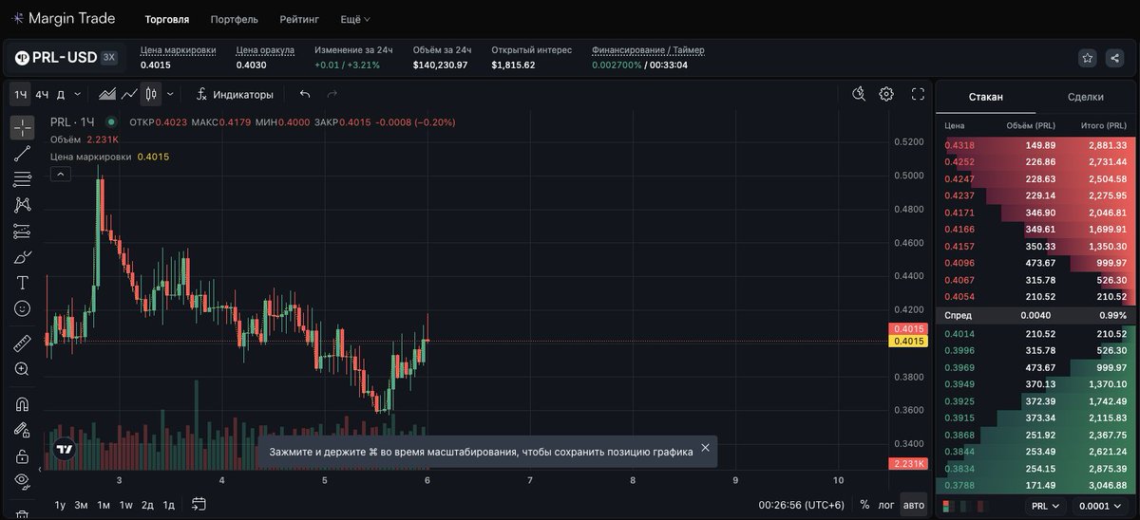The width and height of the screenshot is (1140, 520).
Task: Toggle lock all drawings
Action: pyautogui.click(x=22, y=455)
